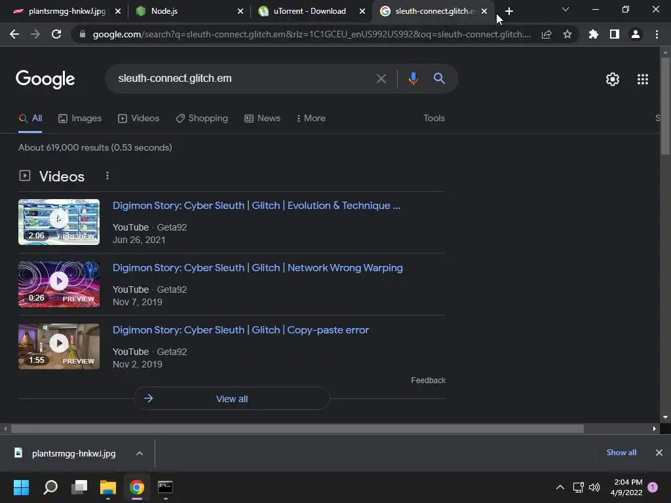This screenshot has width=671, height=503.
Task: Select the News search tab
Action: coord(262,118)
